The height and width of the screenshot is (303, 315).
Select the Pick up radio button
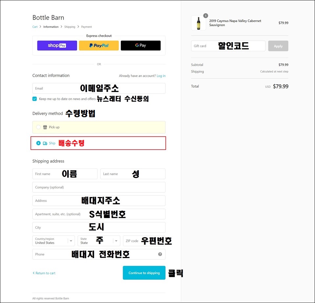click(38, 127)
